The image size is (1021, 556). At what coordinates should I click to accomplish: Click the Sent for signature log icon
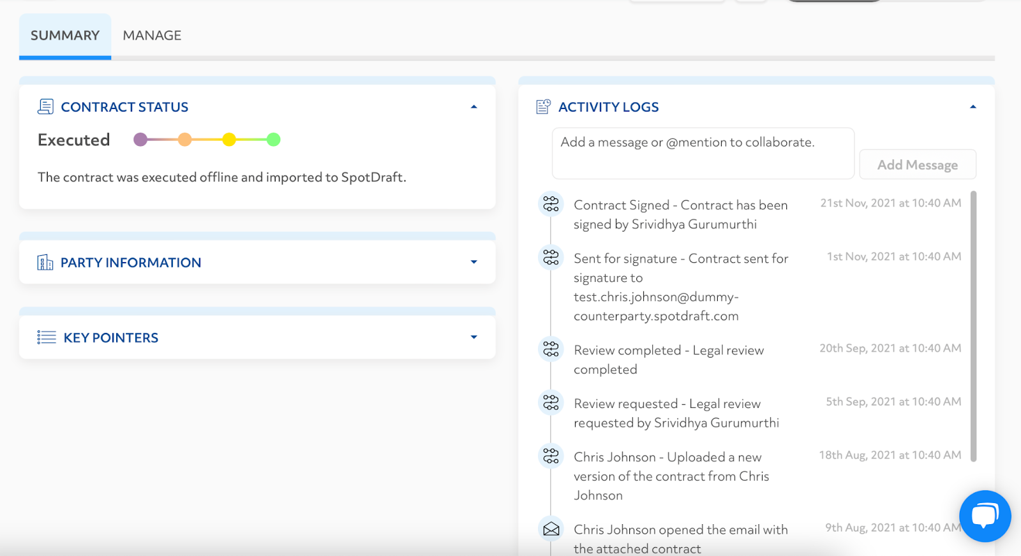551,258
